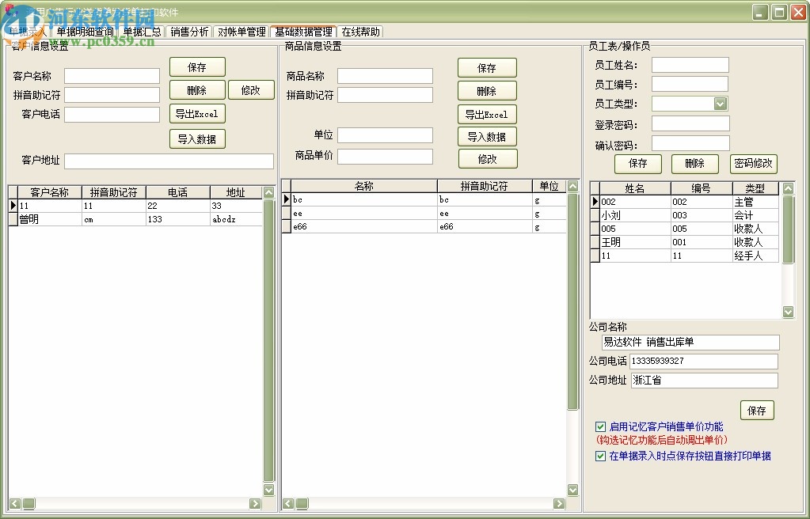Click 删除 button in employee section
Viewport: 810px width, 519px height.
point(694,164)
